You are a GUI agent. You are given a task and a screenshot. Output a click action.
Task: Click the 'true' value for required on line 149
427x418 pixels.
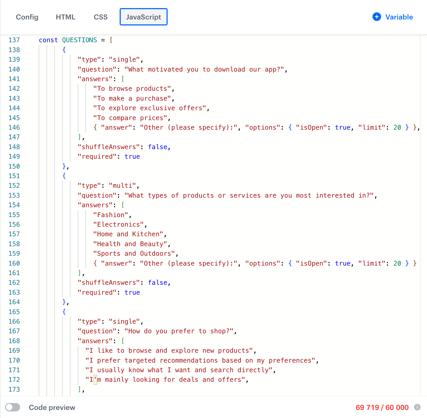pos(132,156)
